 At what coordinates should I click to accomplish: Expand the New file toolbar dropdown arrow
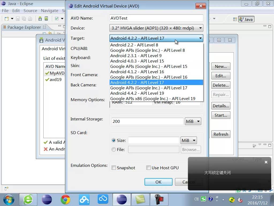[12, 19]
